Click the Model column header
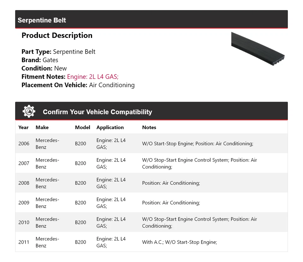 point(82,128)
